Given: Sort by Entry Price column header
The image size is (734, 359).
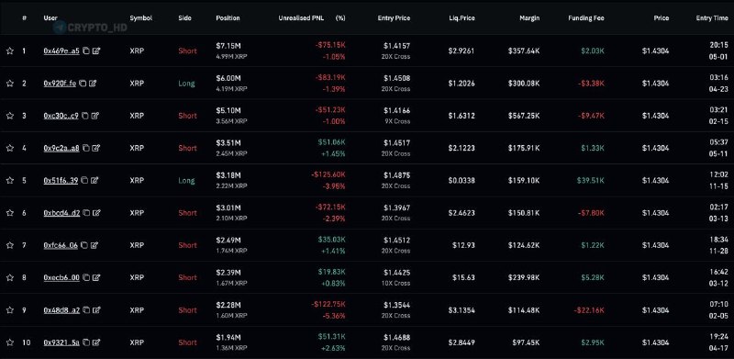Looking at the screenshot, I should [x=394, y=18].
